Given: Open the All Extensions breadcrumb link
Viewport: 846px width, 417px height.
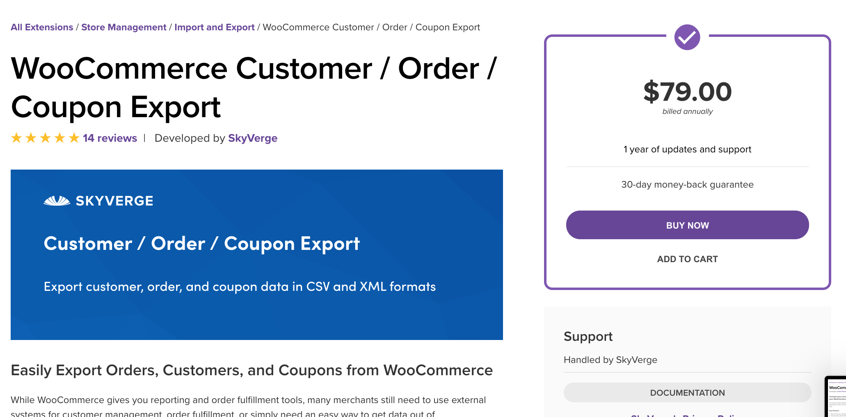Looking at the screenshot, I should coord(42,27).
